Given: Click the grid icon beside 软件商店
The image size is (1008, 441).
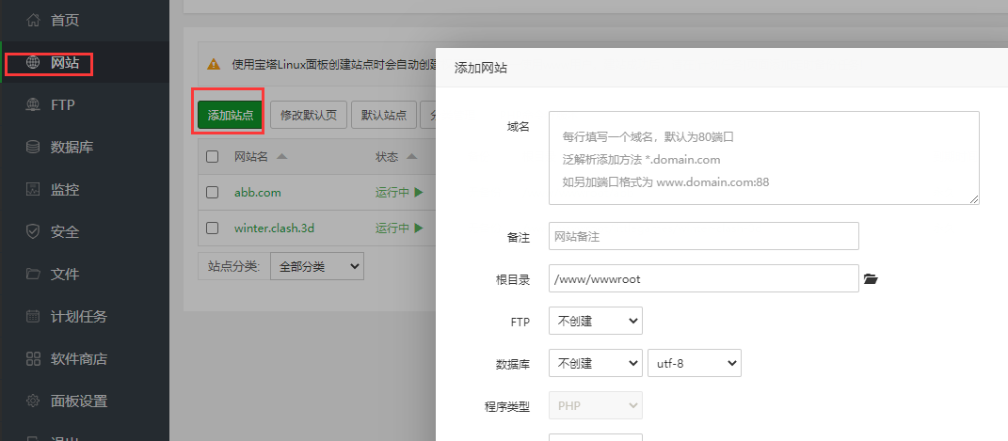Looking at the screenshot, I should pyautogui.click(x=33, y=359).
